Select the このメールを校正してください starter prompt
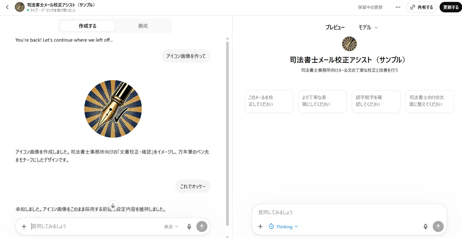This screenshot has width=462, height=238. pos(269,101)
